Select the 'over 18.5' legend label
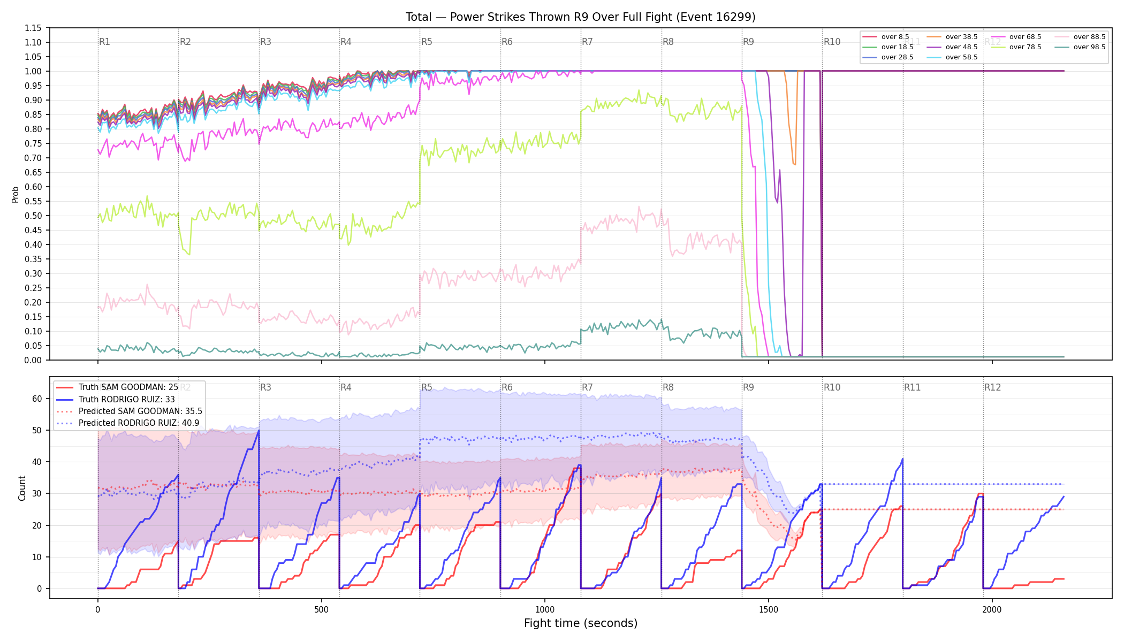This screenshot has height=642, width=1124. [898, 47]
